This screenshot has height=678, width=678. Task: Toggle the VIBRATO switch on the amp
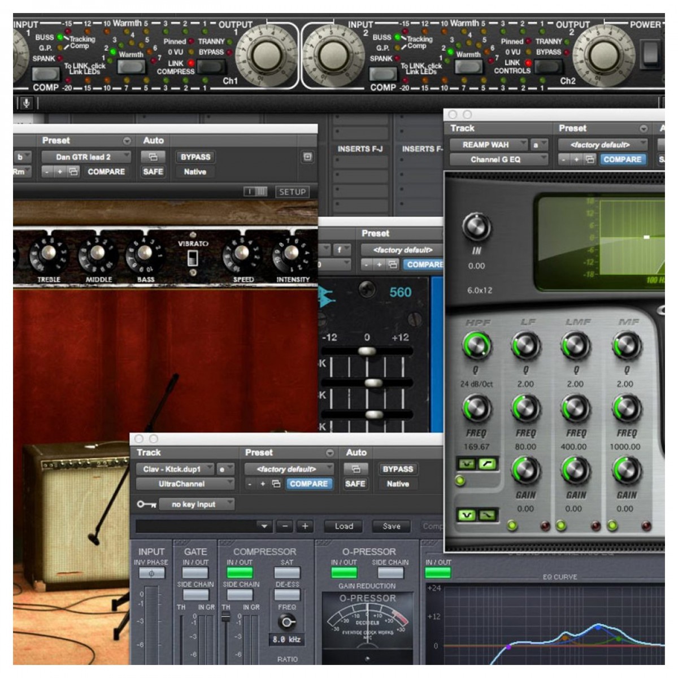tap(193, 258)
